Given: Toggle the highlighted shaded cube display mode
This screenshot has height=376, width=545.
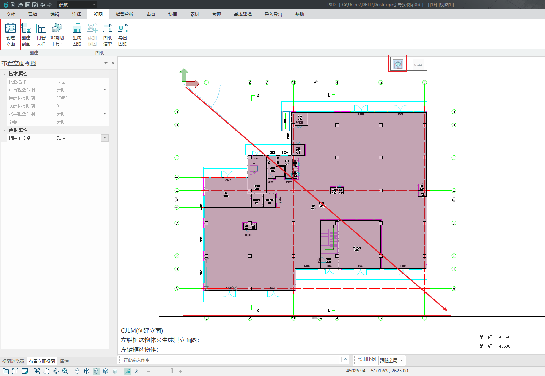Looking at the screenshot, I should pyautogui.click(x=96, y=371).
